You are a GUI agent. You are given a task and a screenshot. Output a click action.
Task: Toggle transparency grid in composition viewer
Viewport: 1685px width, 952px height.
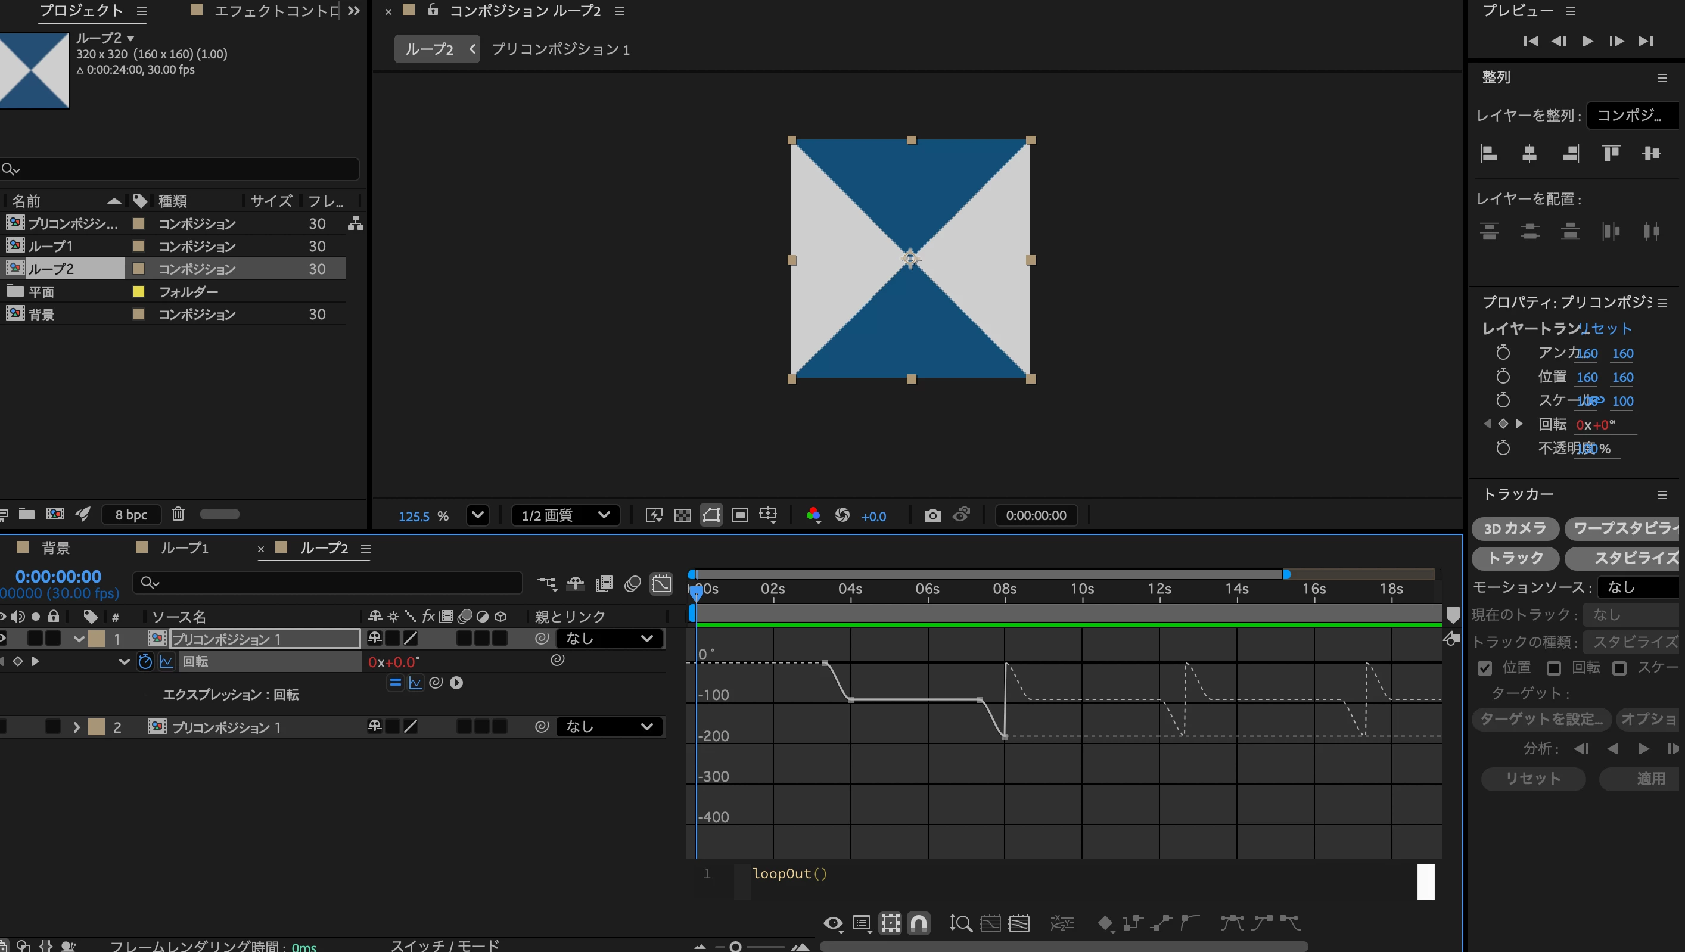pyautogui.click(x=682, y=515)
